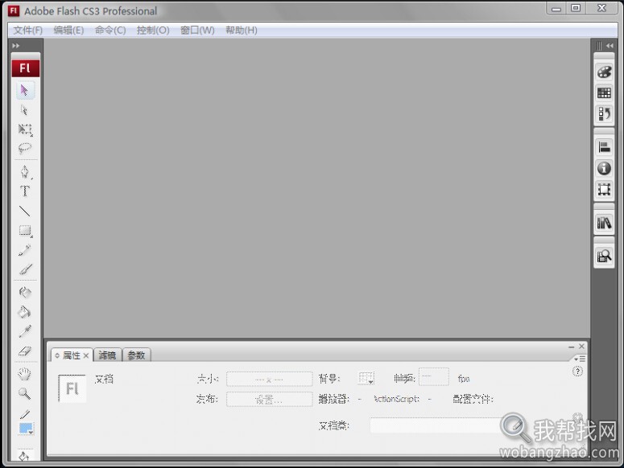Select the Hand tool
This screenshot has height=468, width=624.
coord(25,374)
